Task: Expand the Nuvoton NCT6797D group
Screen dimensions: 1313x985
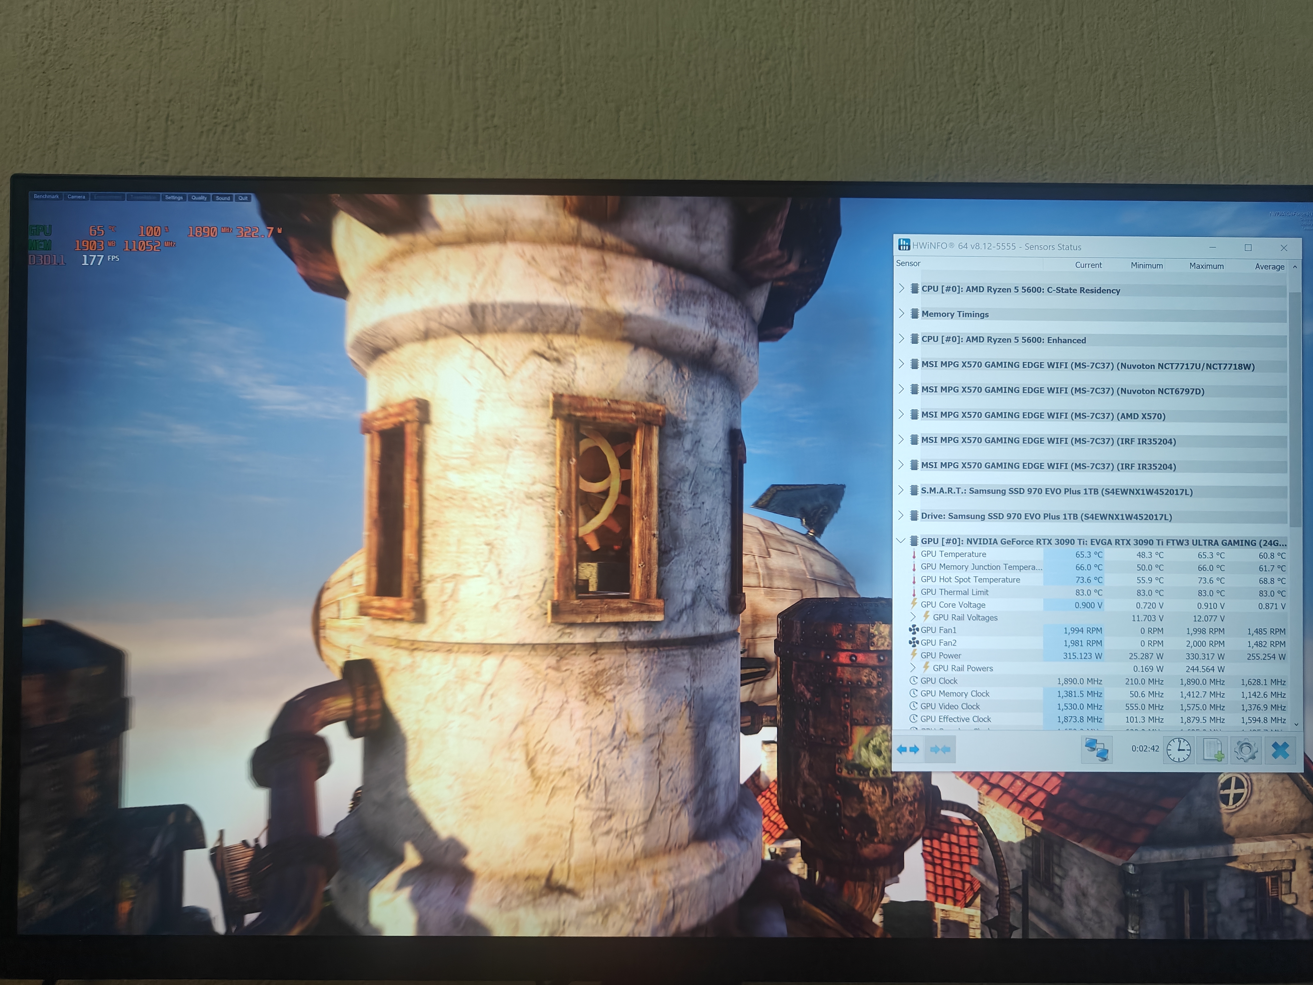Action: [x=902, y=389]
